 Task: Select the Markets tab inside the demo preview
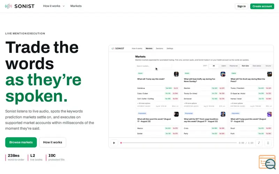tap(149, 48)
